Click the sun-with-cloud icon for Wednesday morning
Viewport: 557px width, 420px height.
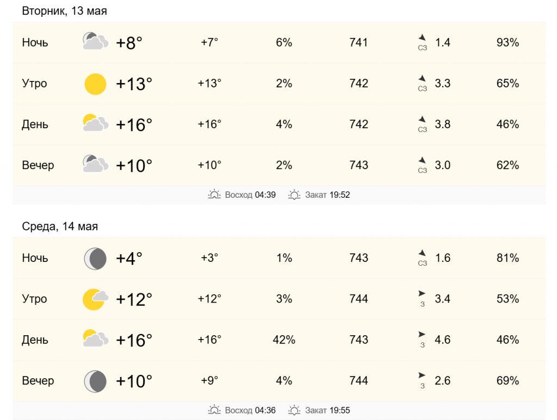[95, 299]
